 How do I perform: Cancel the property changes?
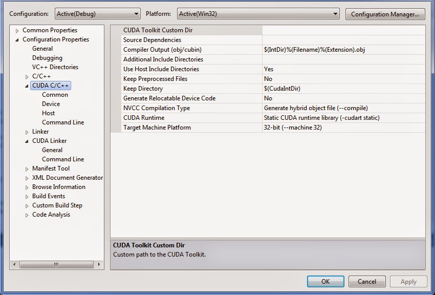(x=367, y=281)
